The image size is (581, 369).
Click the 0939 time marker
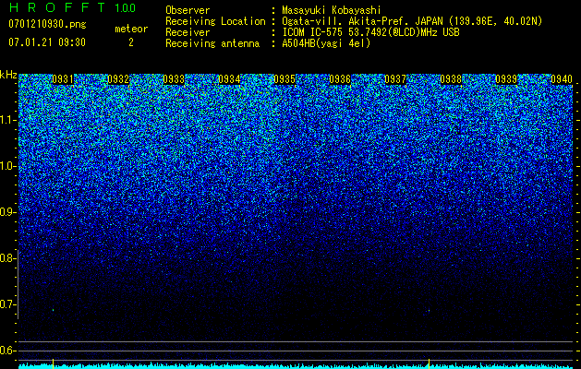(x=506, y=79)
